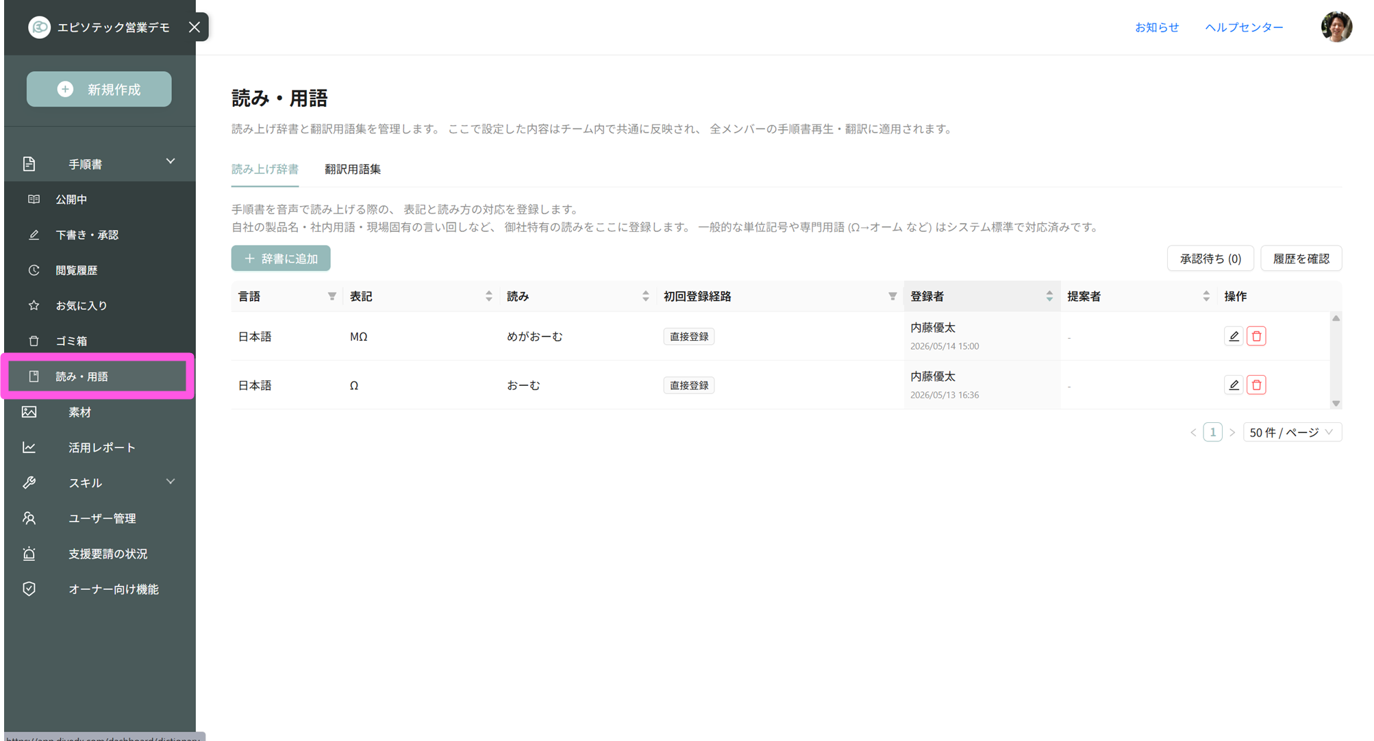The image size is (1374, 741).
Task: Select page 1 in pagination
Action: tap(1212, 432)
